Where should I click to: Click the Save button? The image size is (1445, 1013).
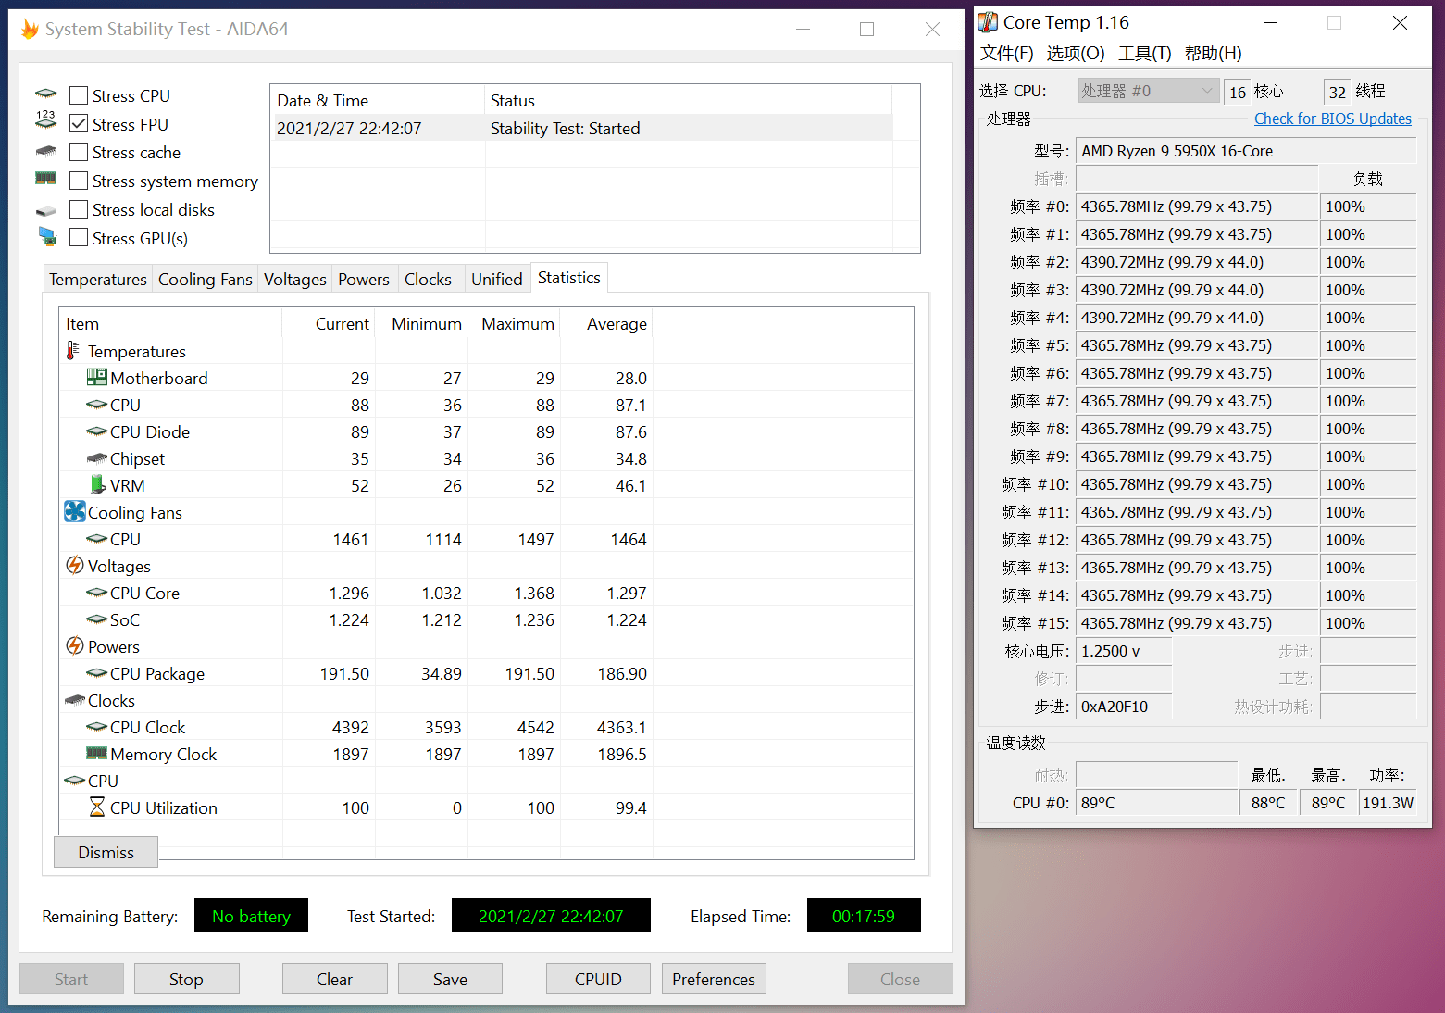click(450, 979)
